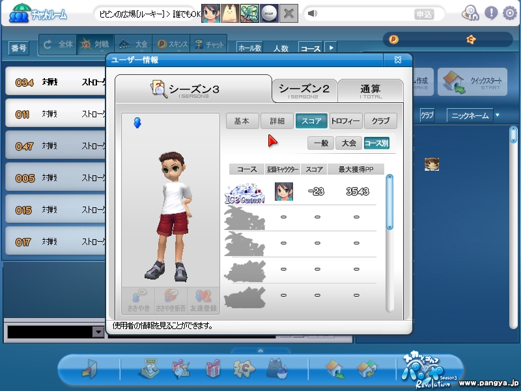This screenshot has height=391, width=521.
Task: Select the トロフィー trophy button
Action: 346,121
